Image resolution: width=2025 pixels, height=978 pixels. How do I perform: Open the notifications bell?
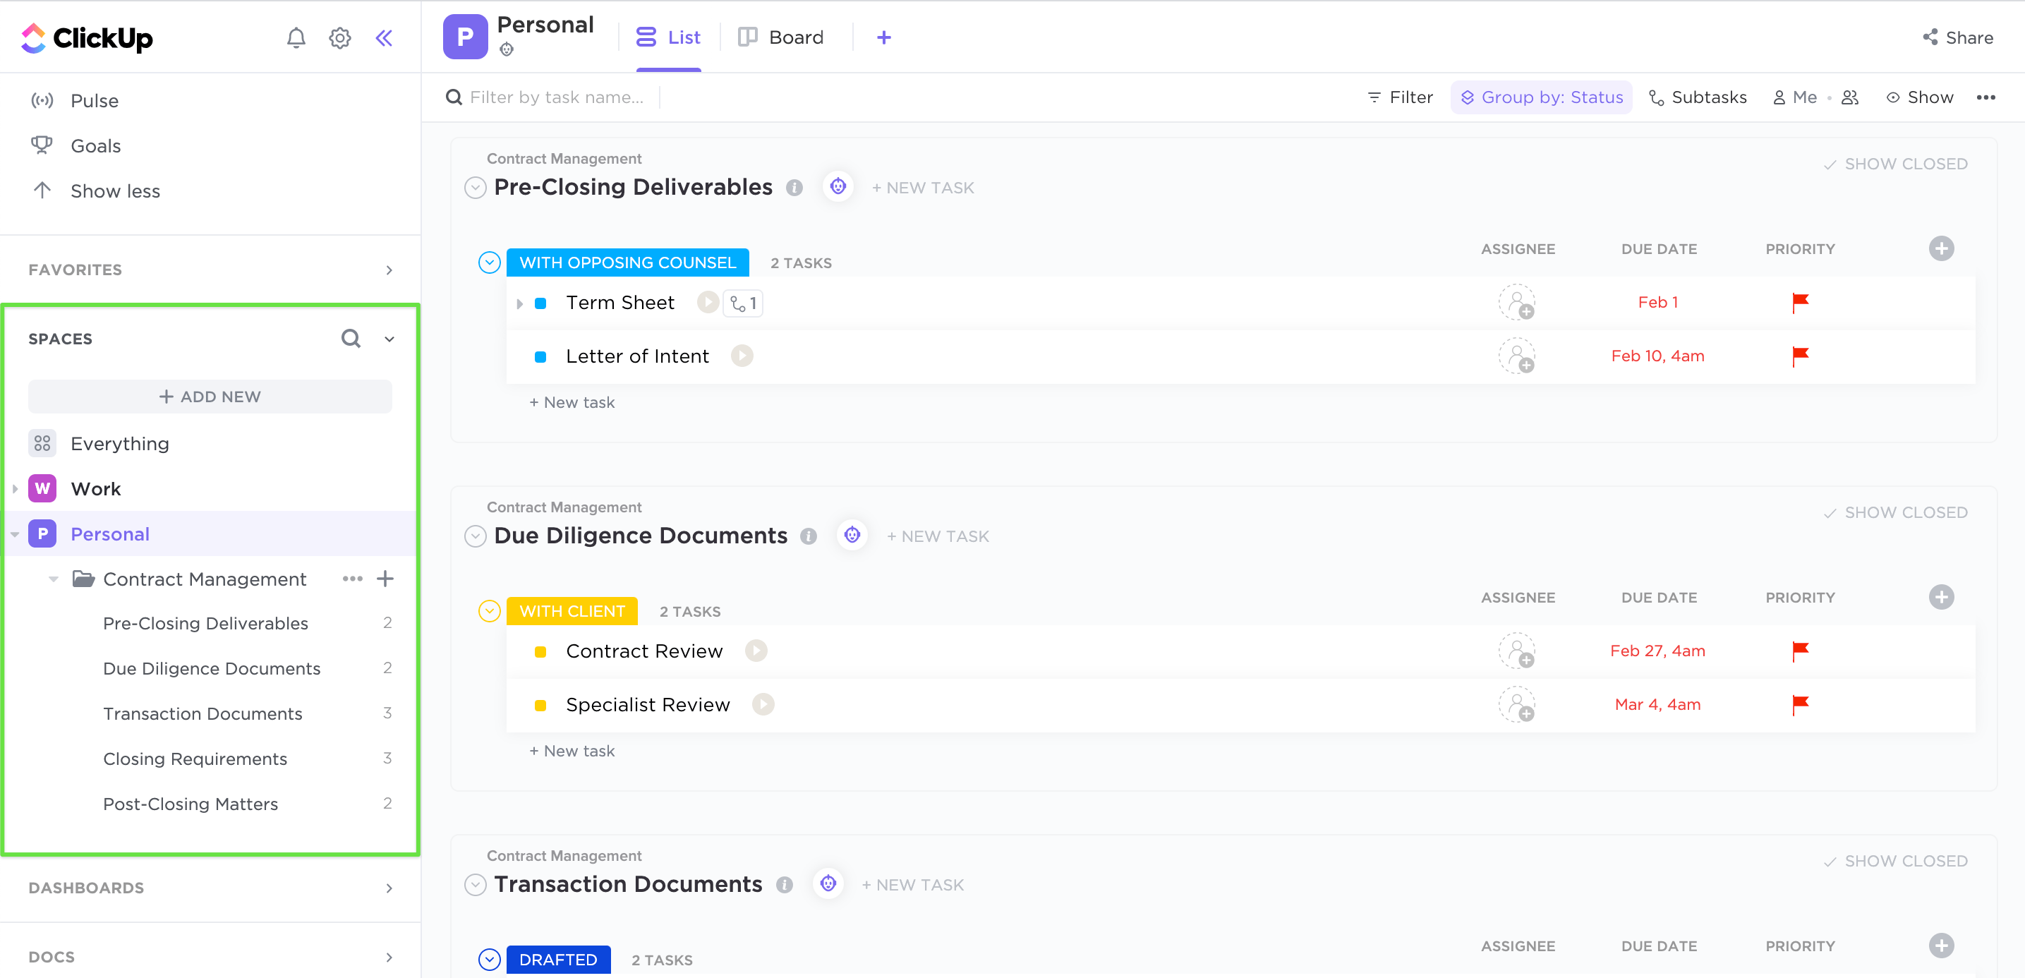click(296, 37)
